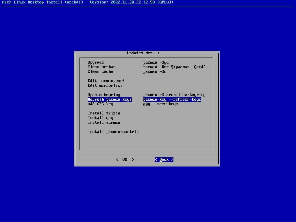Screen dimensions: 296x222
Task: Select Install yay entry
Action: 101,118
